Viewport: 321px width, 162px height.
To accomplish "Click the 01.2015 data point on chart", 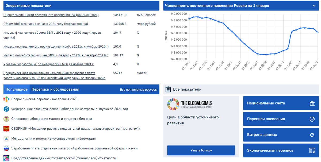I will click(292, 32).
